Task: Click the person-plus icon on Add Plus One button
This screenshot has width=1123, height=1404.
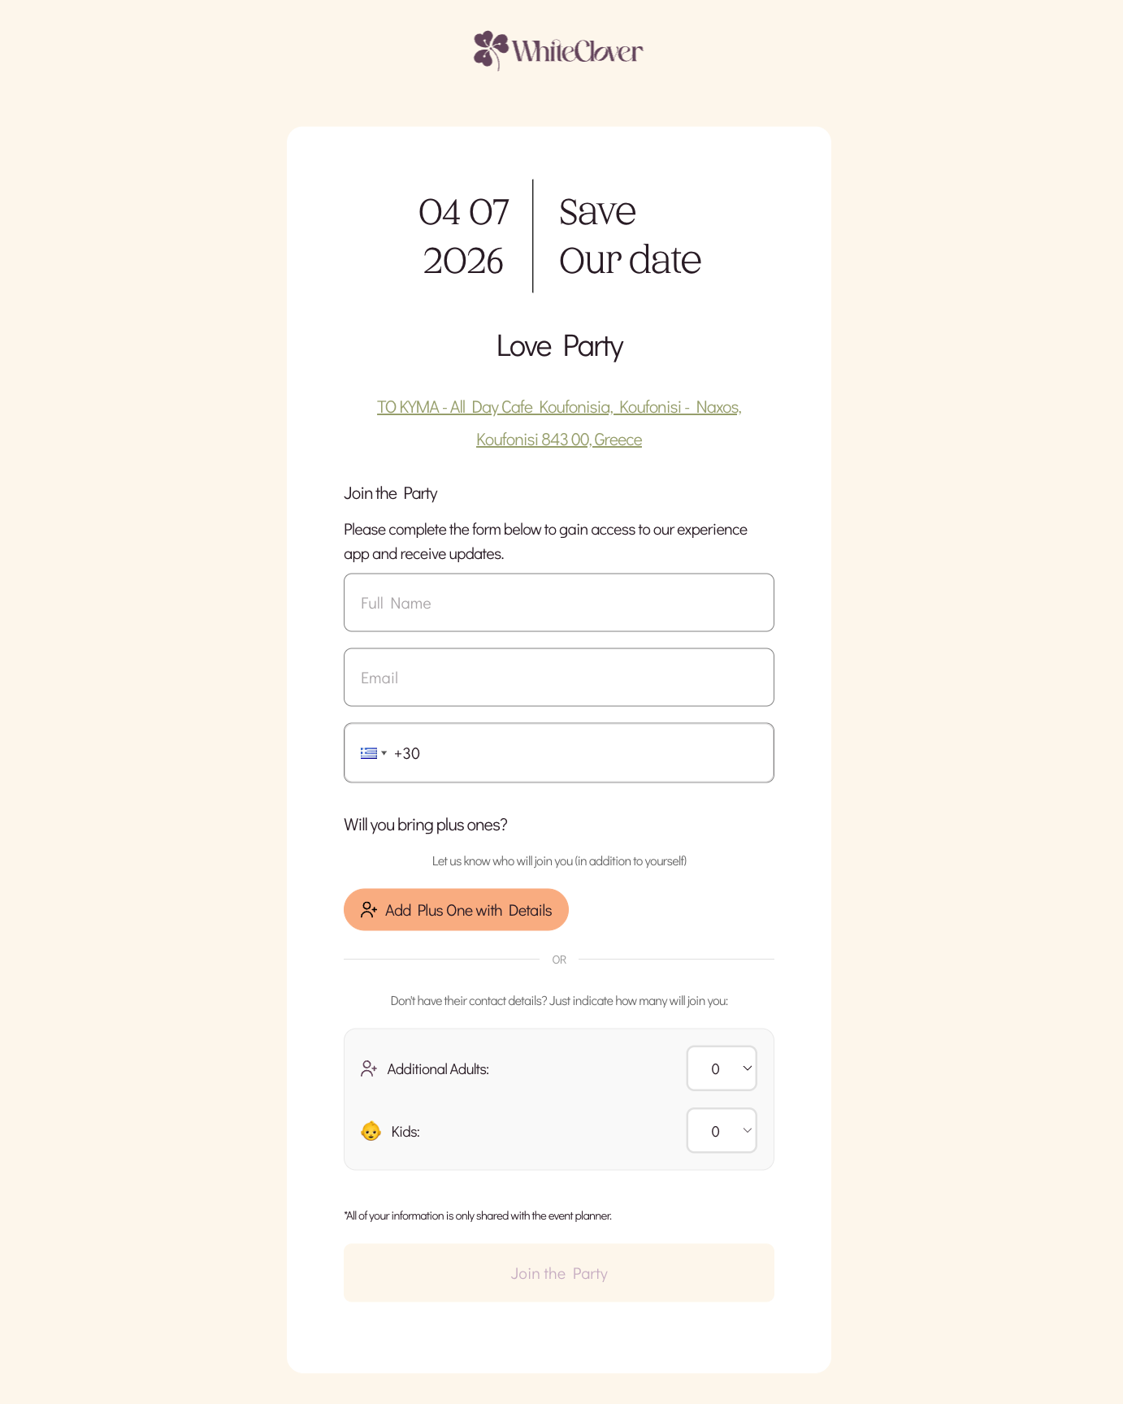Action: 369,910
